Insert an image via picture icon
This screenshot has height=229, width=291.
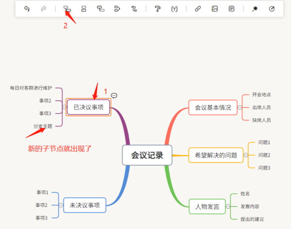[x=214, y=9]
